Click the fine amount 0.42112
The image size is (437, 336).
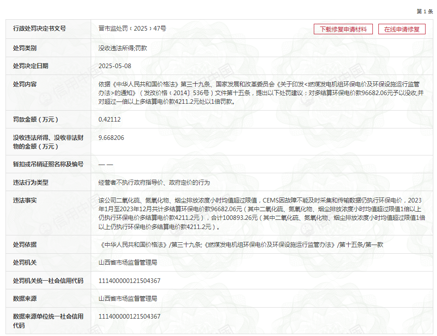point(109,119)
